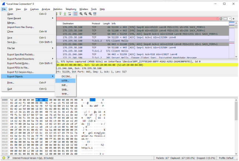Select the first TLSv1.2 Client Hello packet

(142, 41)
